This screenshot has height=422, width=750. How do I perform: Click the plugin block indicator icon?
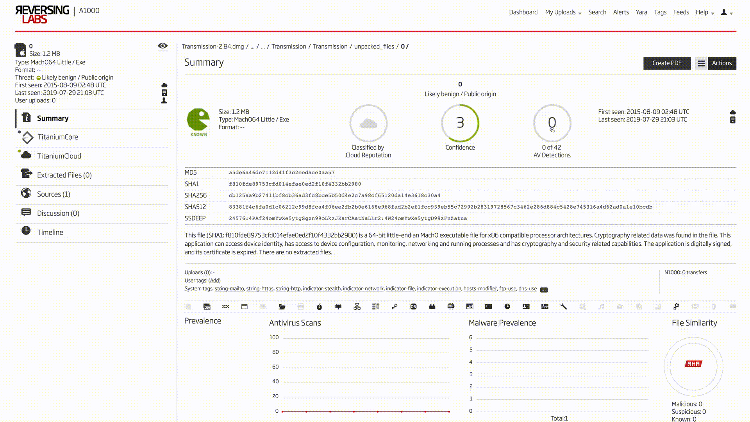pos(432,307)
